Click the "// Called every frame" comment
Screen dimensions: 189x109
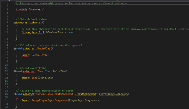[x=31, y=68]
